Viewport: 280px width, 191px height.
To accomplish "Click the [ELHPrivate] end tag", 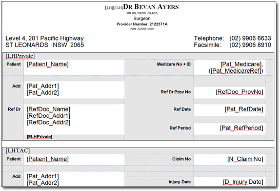I will (x=39, y=137).
